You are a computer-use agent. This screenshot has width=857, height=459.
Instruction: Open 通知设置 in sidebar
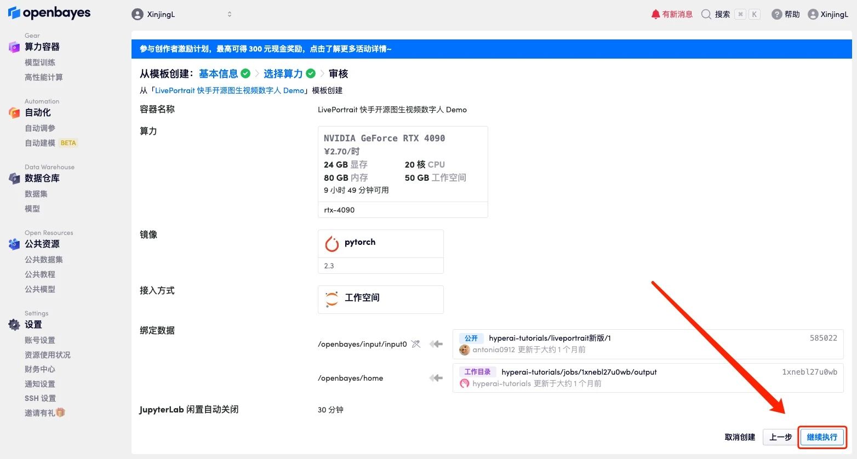pos(40,384)
